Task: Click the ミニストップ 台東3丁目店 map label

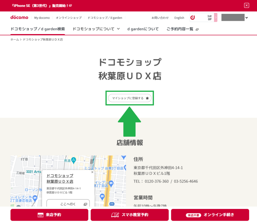Action: click(x=104, y=168)
